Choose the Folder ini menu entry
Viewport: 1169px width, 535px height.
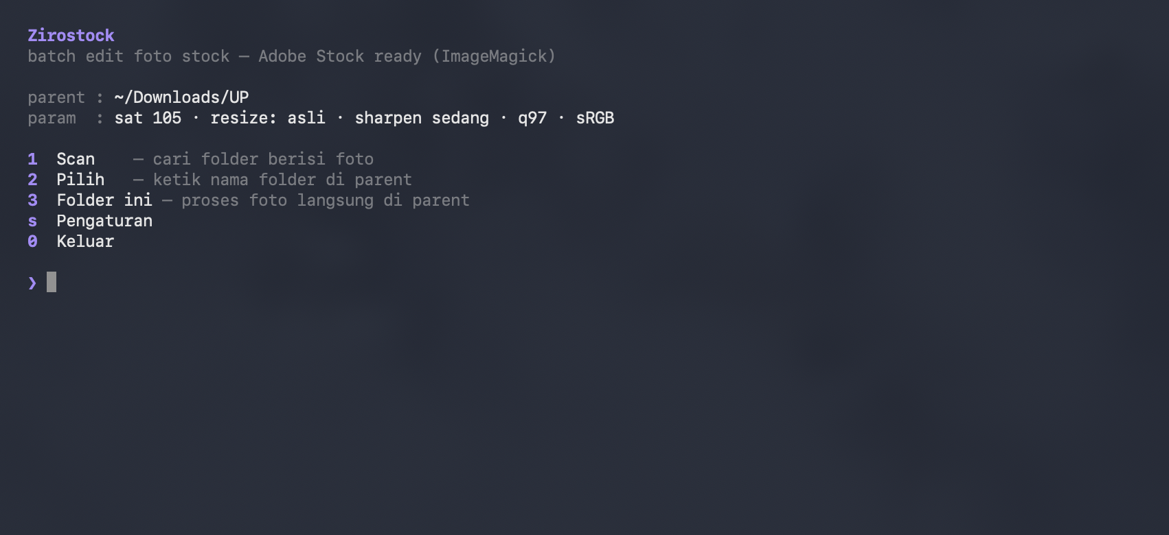(x=104, y=200)
